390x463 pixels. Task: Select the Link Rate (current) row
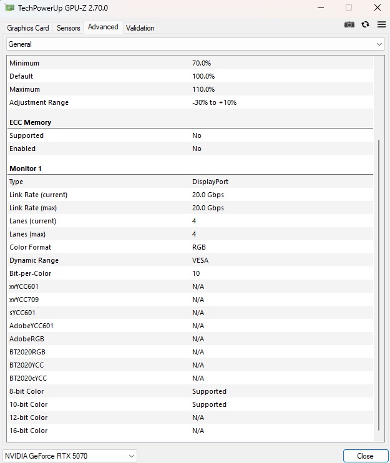click(x=190, y=195)
